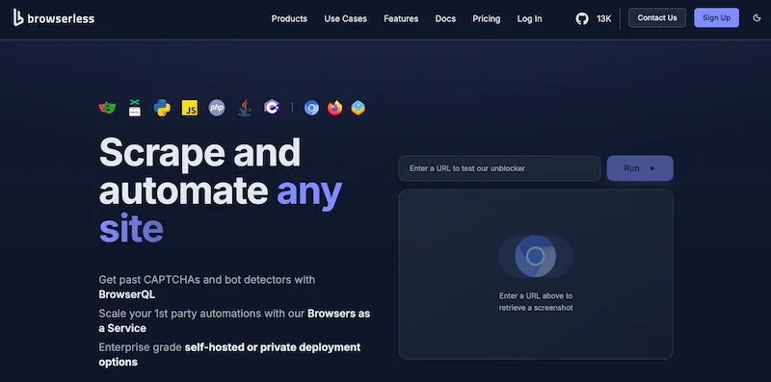Click the Java coffee cup icon
771x382 pixels.
[245, 108]
